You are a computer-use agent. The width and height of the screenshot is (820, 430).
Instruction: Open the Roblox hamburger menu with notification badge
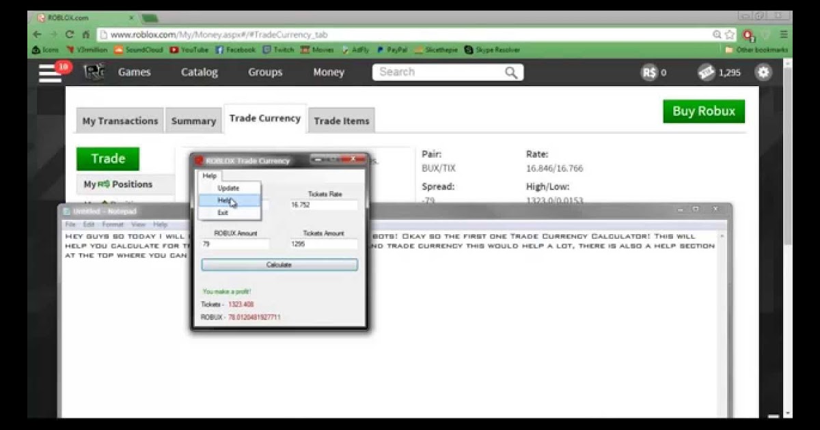(x=51, y=72)
